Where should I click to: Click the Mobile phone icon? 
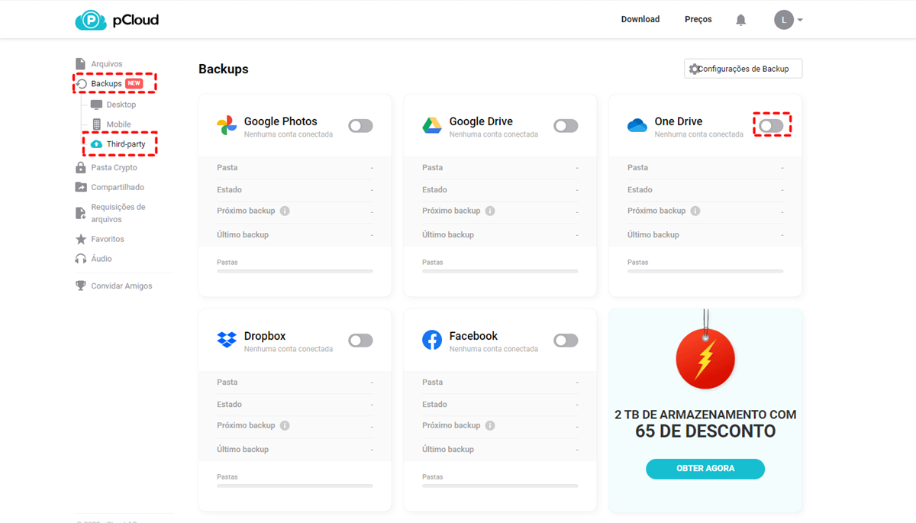(x=96, y=124)
